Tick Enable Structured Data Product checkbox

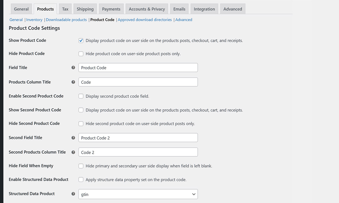pos(81,179)
